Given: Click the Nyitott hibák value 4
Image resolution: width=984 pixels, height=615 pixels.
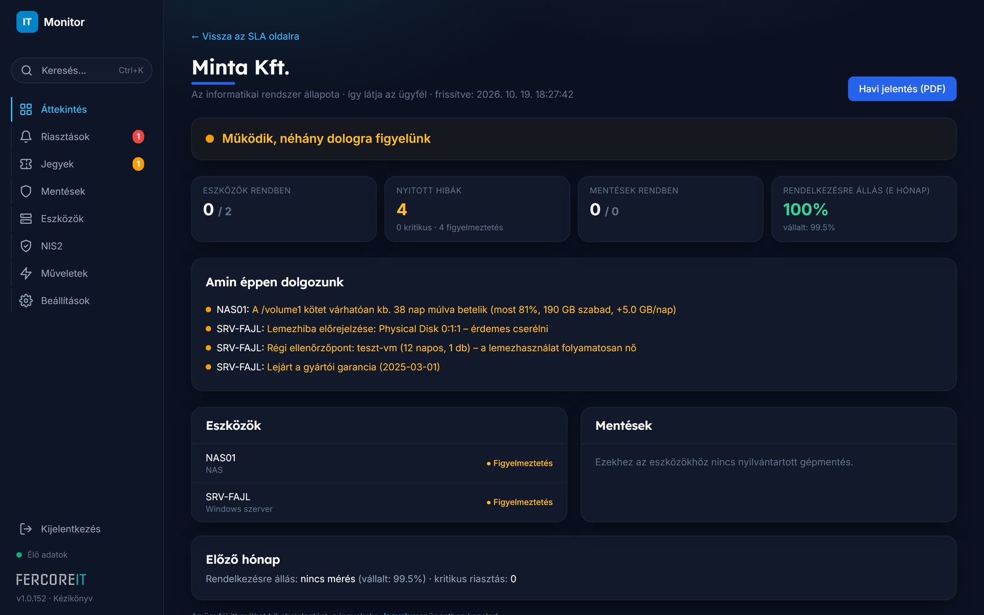Looking at the screenshot, I should coord(402,210).
